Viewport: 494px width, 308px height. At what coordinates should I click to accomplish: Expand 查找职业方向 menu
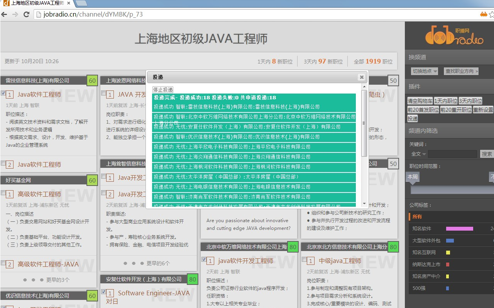[461, 71]
